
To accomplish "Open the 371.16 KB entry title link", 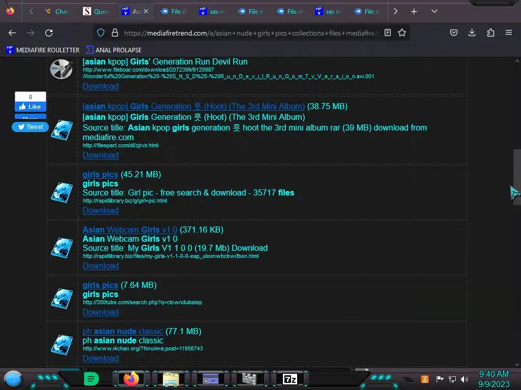I will click(x=130, y=230).
